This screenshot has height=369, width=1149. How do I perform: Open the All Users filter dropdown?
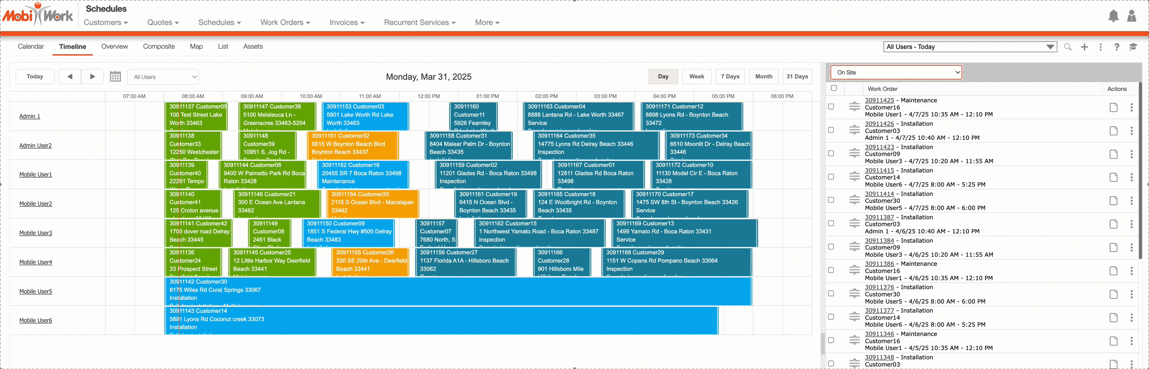coord(163,77)
